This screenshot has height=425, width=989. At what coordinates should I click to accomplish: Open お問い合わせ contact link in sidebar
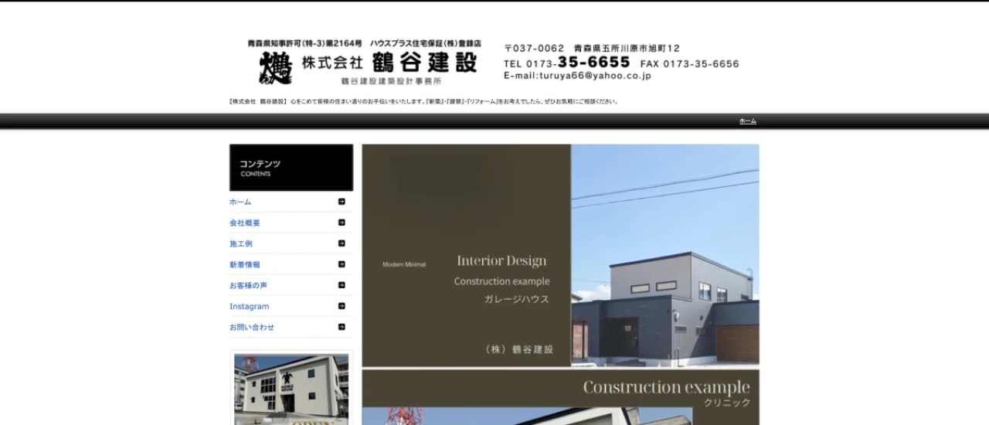pyautogui.click(x=252, y=327)
